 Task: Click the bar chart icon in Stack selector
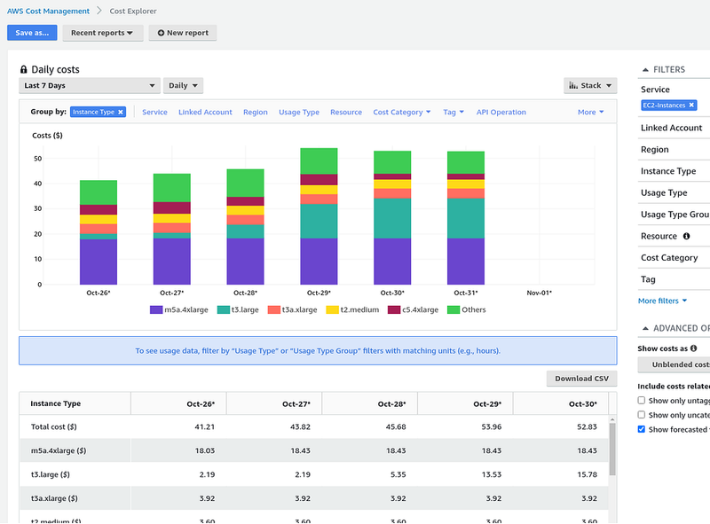tap(573, 86)
